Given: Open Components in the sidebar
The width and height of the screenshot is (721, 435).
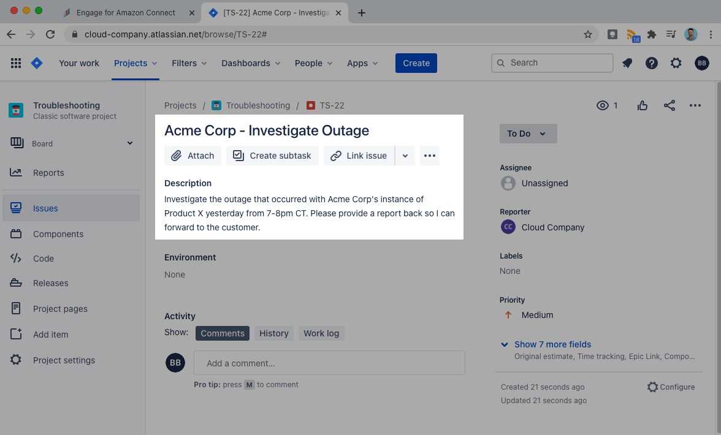Looking at the screenshot, I should tap(71, 234).
